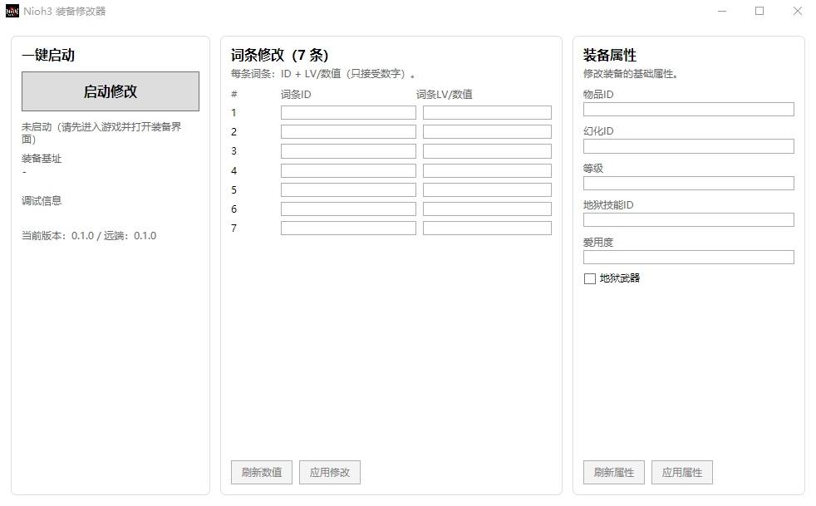This screenshot has width=816, height=506.
Task: Click the Nioh3 app icon in title bar
Action: (x=12, y=12)
